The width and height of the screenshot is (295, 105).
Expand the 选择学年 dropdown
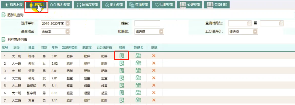coord(68,24)
